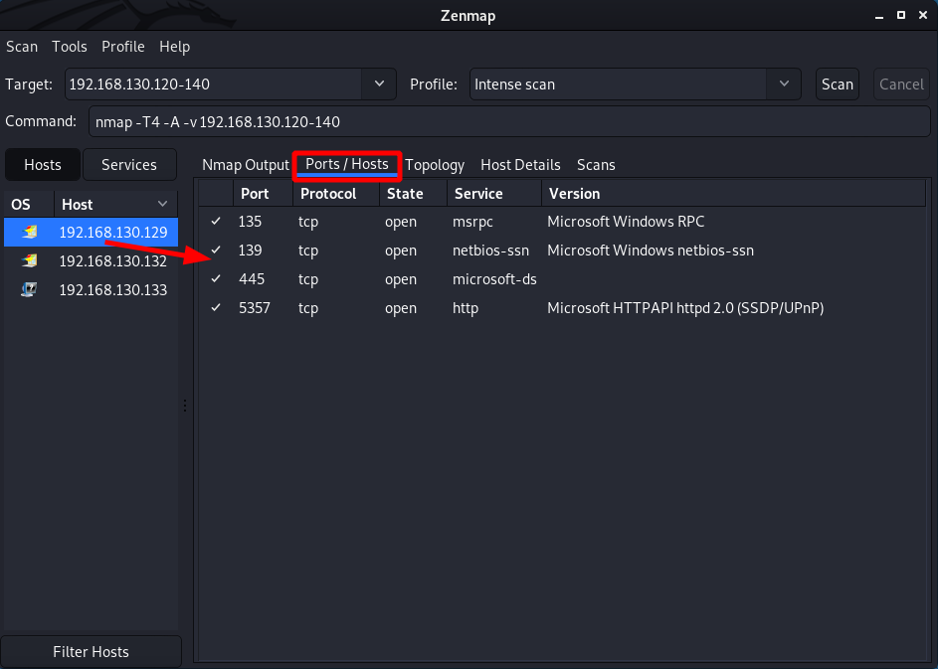
Task: Click into the Target input field
Action: [x=214, y=84]
